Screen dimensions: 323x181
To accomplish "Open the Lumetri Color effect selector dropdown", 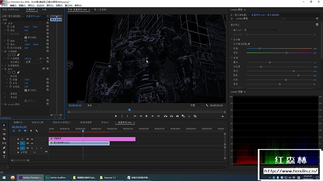I will [x=260, y=19].
